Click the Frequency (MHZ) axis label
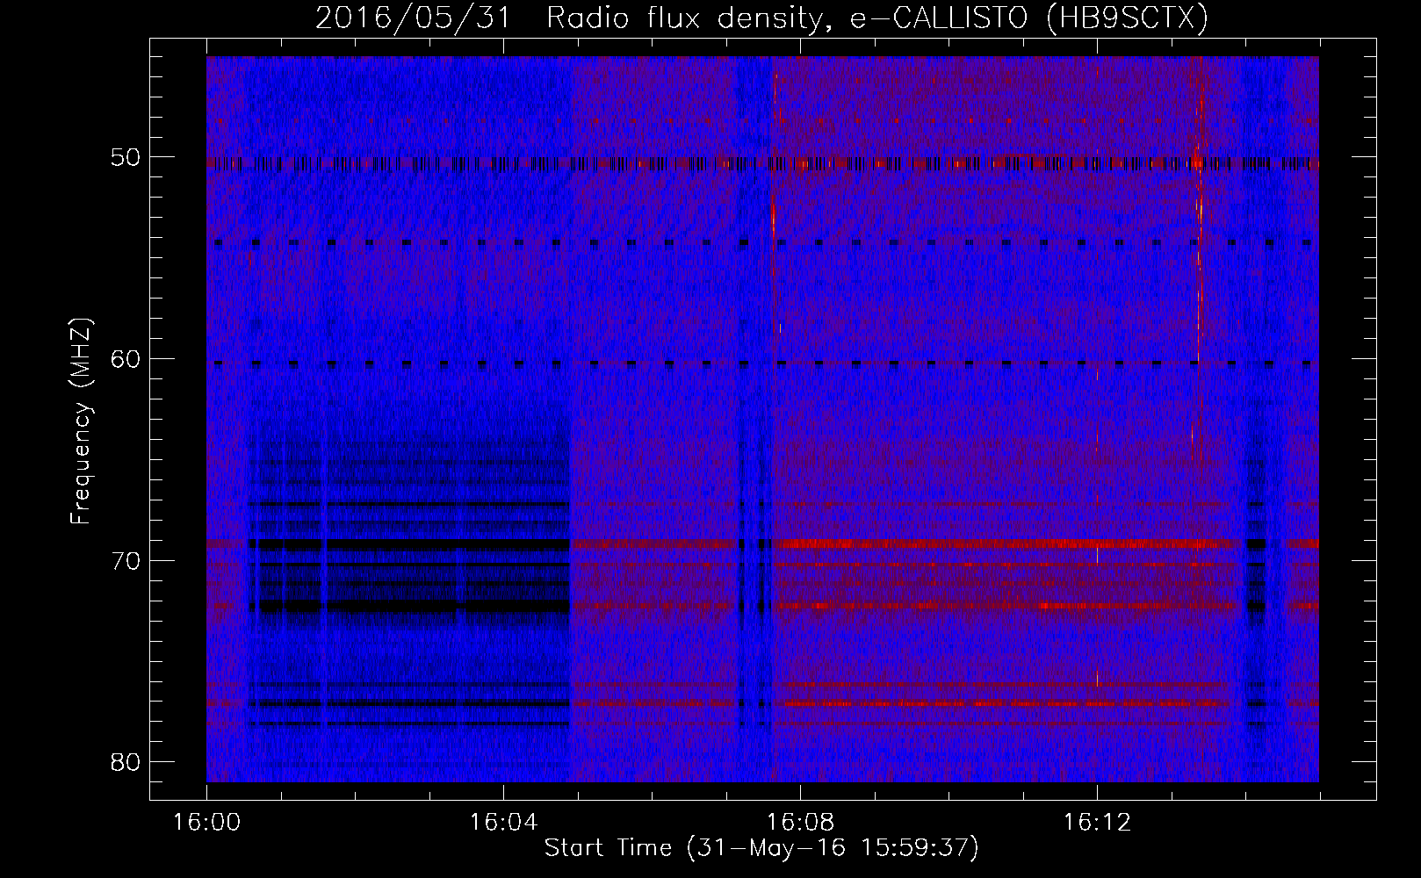 coord(81,421)
